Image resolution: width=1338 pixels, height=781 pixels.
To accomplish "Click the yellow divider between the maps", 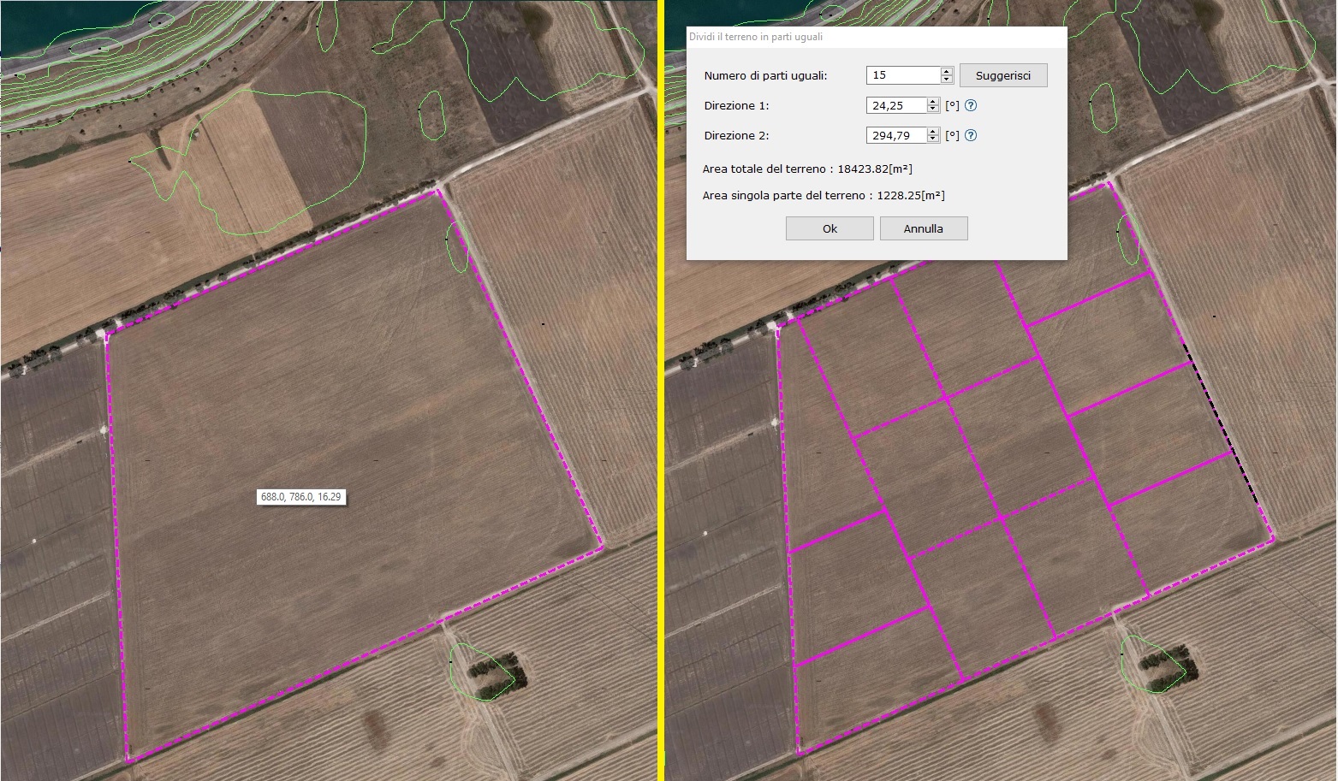I will point(661,390).
